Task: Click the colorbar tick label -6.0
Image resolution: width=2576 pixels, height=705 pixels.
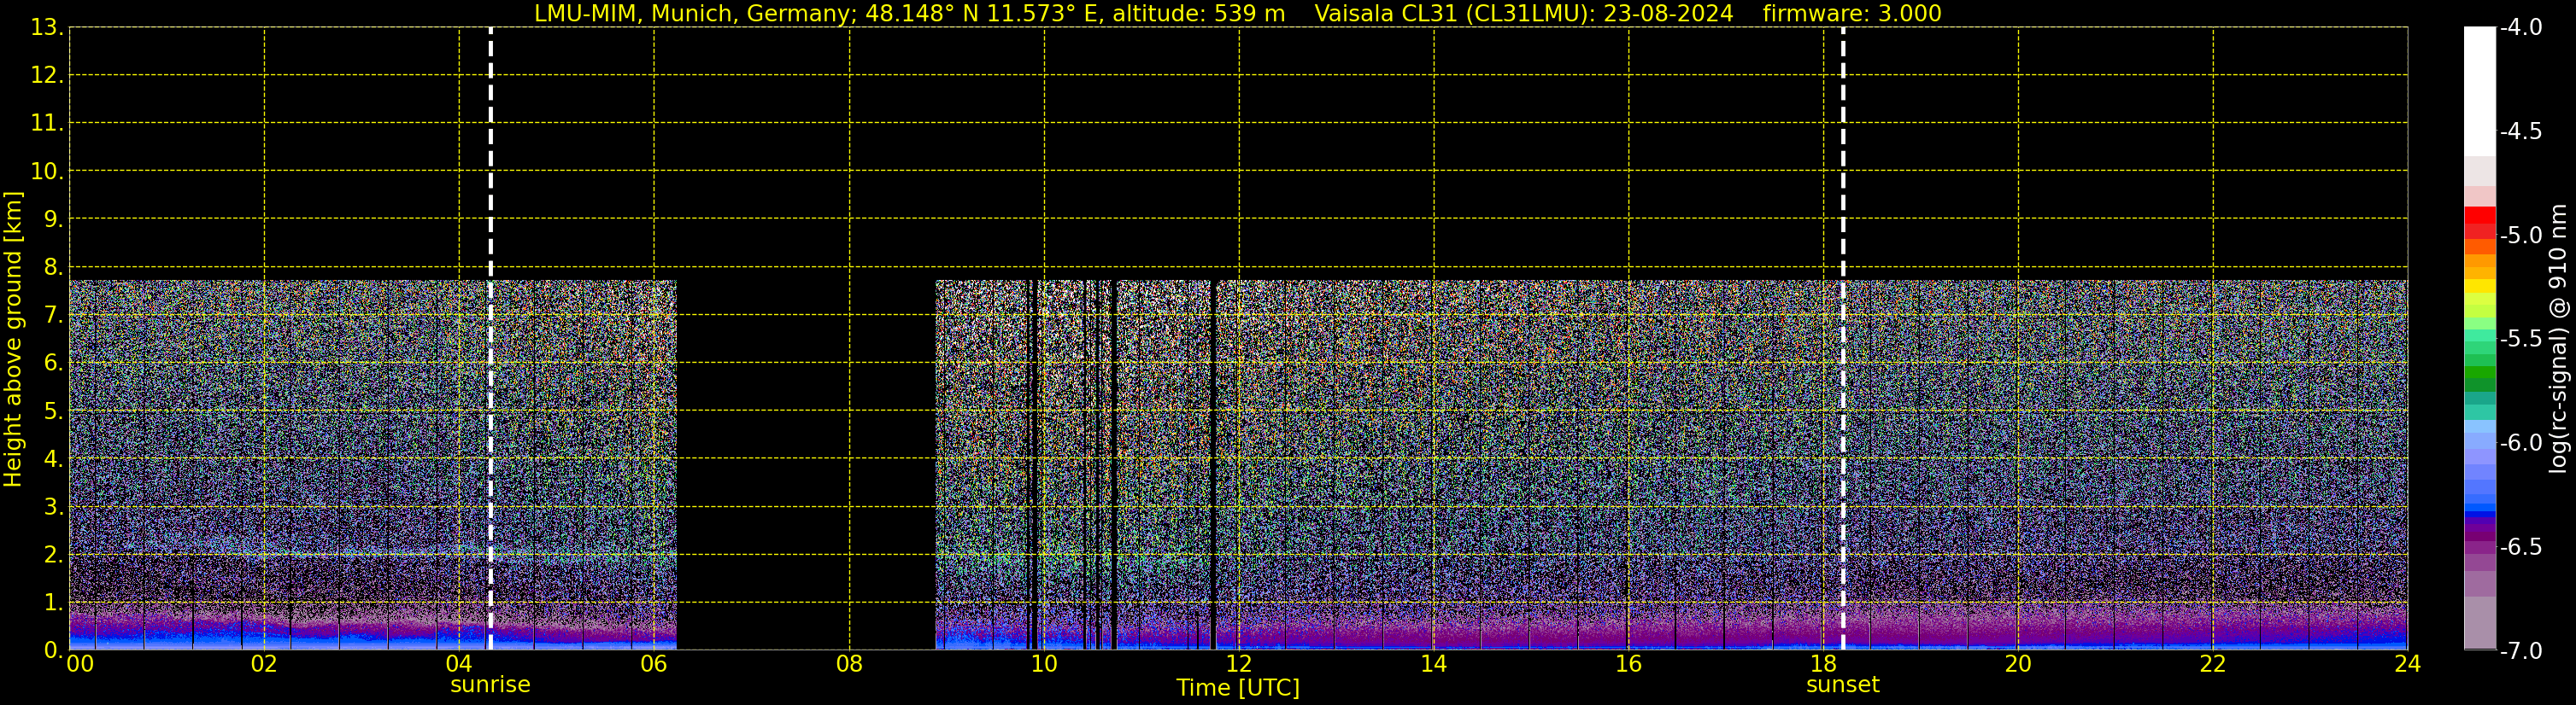Action: coord(2520,443)
